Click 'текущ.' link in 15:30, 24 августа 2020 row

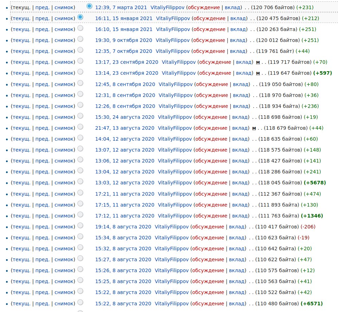[21, 117]
